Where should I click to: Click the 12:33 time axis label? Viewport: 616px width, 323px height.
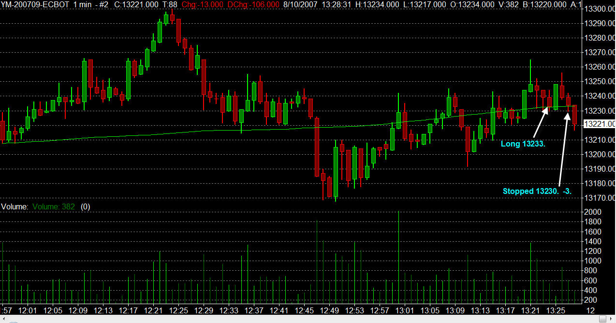click(229, 310)
